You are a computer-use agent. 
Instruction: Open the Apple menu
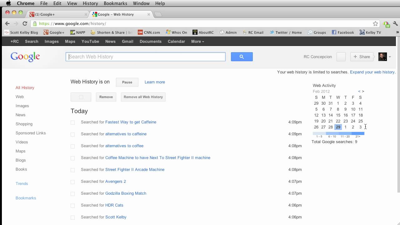click(x=8, y=3)
